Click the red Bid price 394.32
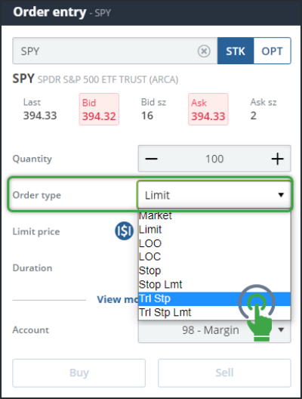This screenshot has width=302, height=399. (x=99, y=116)
